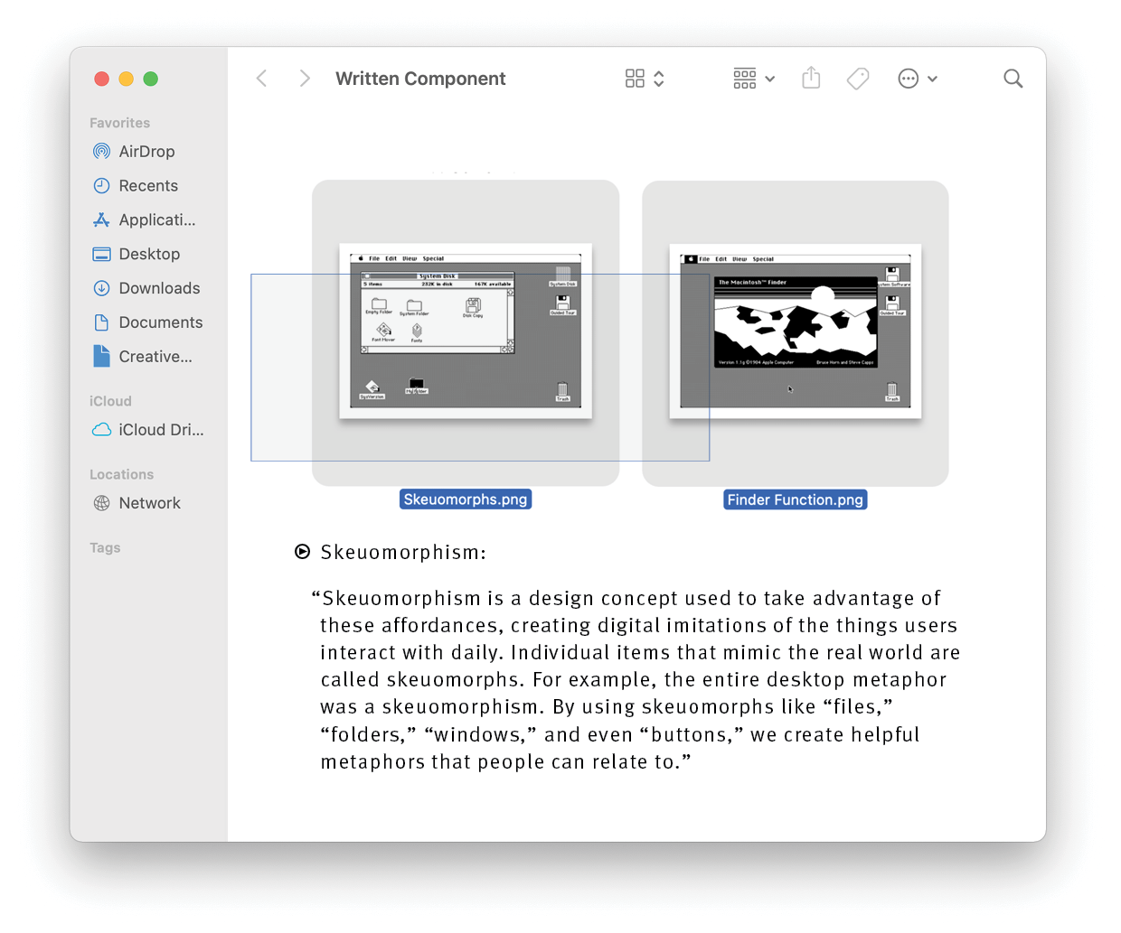The width and height of the screenshot is (1121, 933).
Task: Click the Share toolbar icon
Action: click(811, 78)
